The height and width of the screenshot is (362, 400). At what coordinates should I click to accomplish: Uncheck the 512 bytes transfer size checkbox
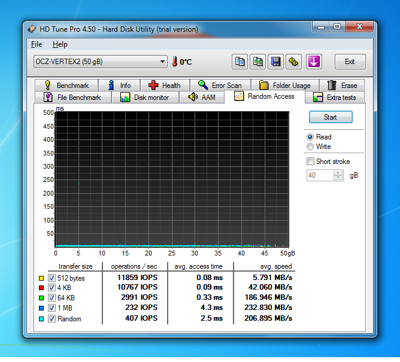51,278
